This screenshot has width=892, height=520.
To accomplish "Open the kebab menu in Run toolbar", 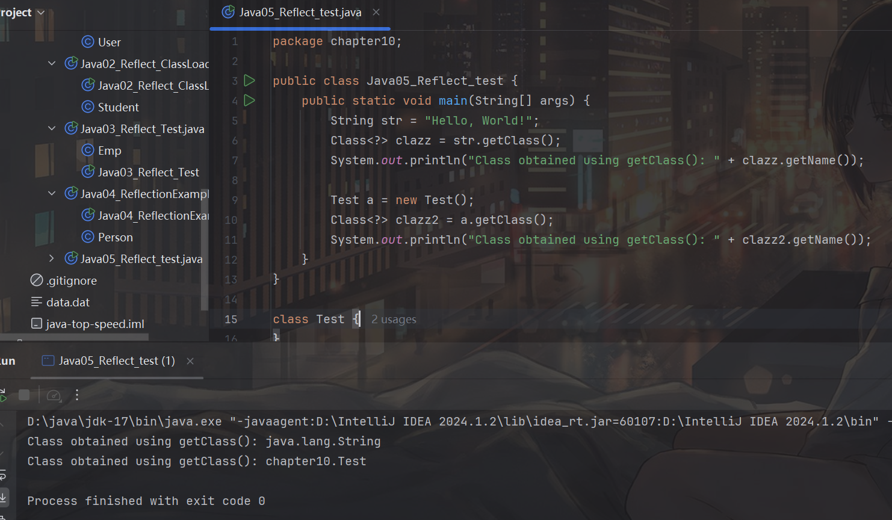I will click(x=76, y=395).
